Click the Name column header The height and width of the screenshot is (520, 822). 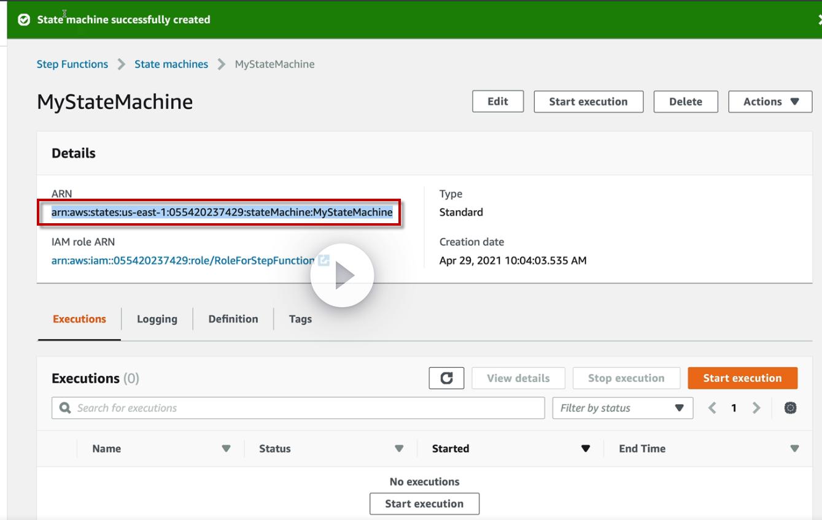click(x=106, y=449)
